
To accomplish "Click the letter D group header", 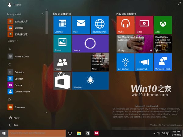I will pos(9,100).
